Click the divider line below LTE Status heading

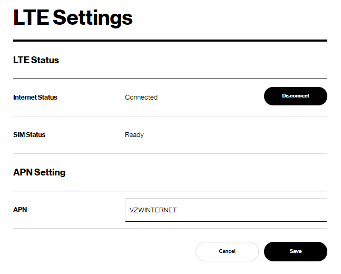(x=170, y=79)
